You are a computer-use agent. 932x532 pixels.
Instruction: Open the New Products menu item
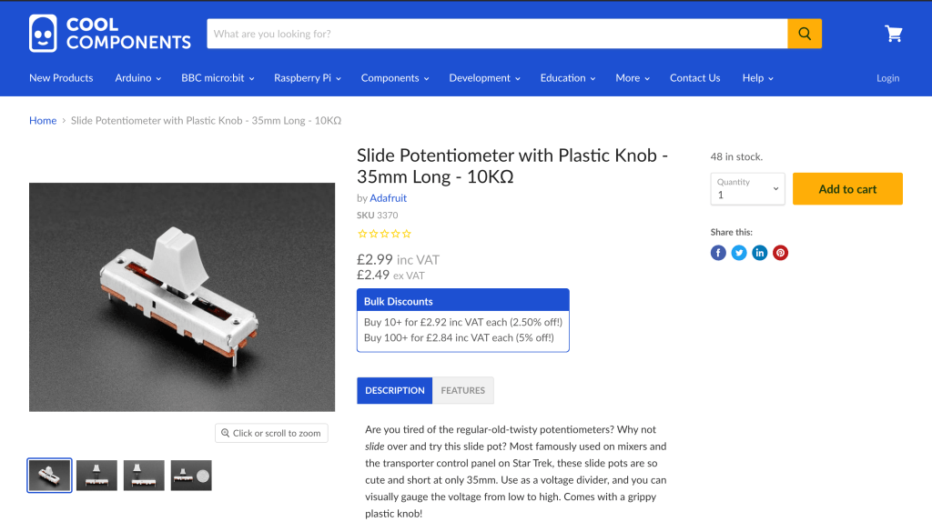tap(61, 78)
